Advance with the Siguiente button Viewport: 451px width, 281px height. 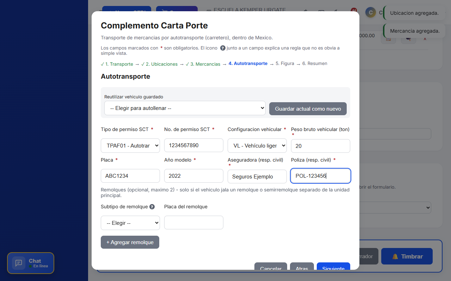coord(333,266)
